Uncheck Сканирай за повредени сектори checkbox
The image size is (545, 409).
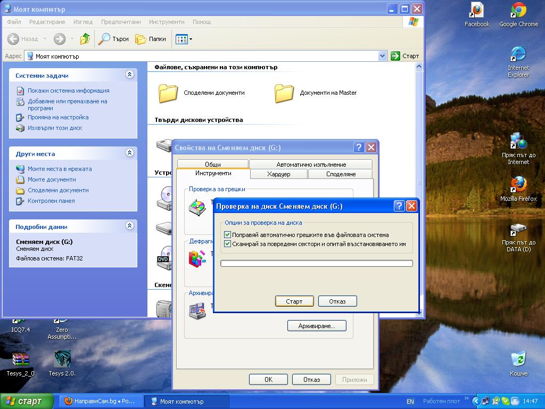[228, 244]
